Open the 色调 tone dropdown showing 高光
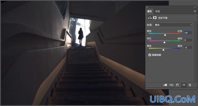 173,25
